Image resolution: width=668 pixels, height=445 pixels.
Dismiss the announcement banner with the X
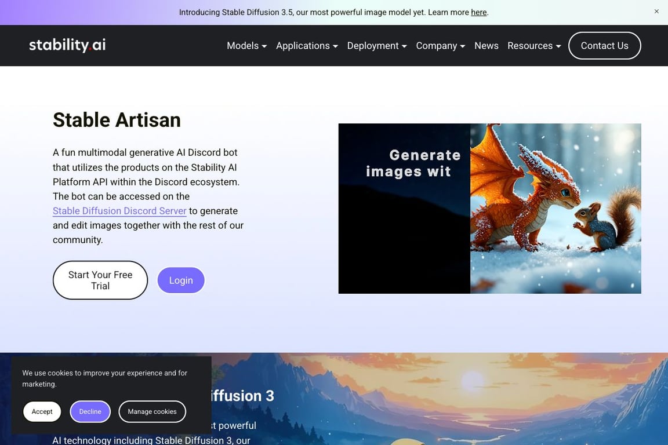656,12
